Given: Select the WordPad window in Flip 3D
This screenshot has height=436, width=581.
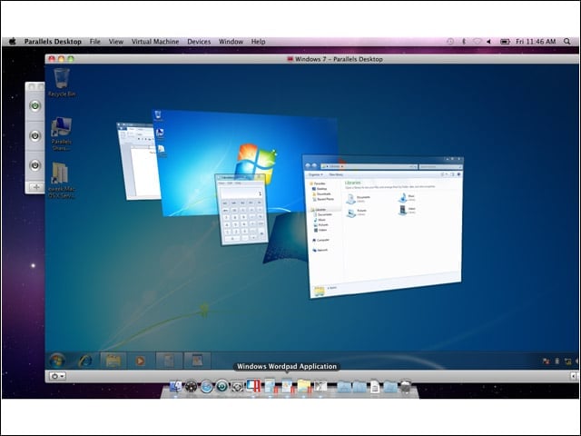Looking at the screenshot, I should [x=138, y=161].
